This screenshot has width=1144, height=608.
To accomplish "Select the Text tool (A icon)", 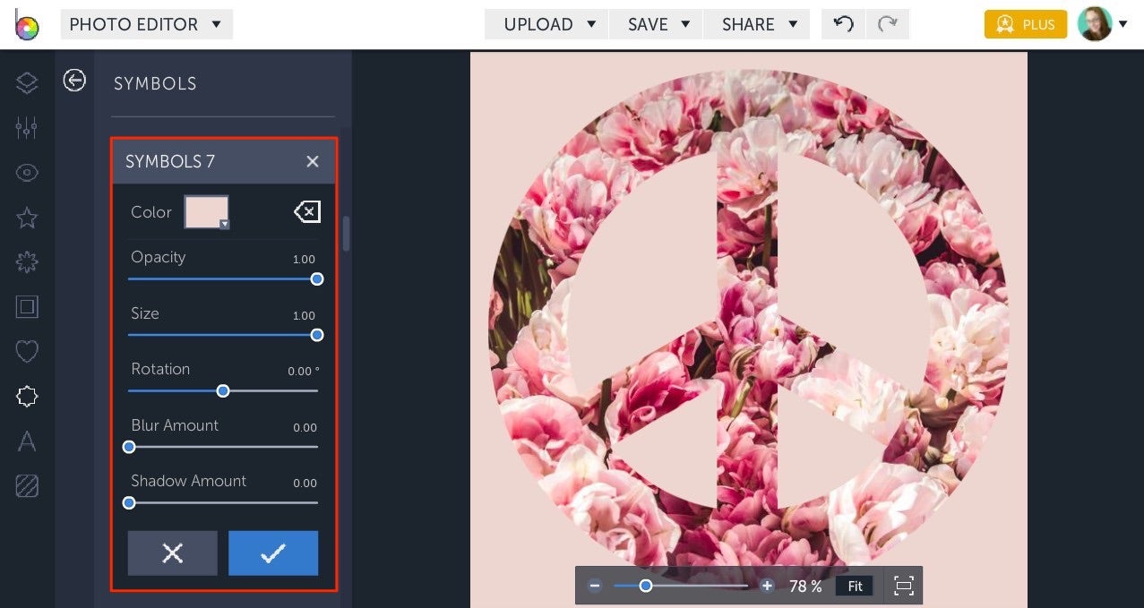I will point(26,441).
